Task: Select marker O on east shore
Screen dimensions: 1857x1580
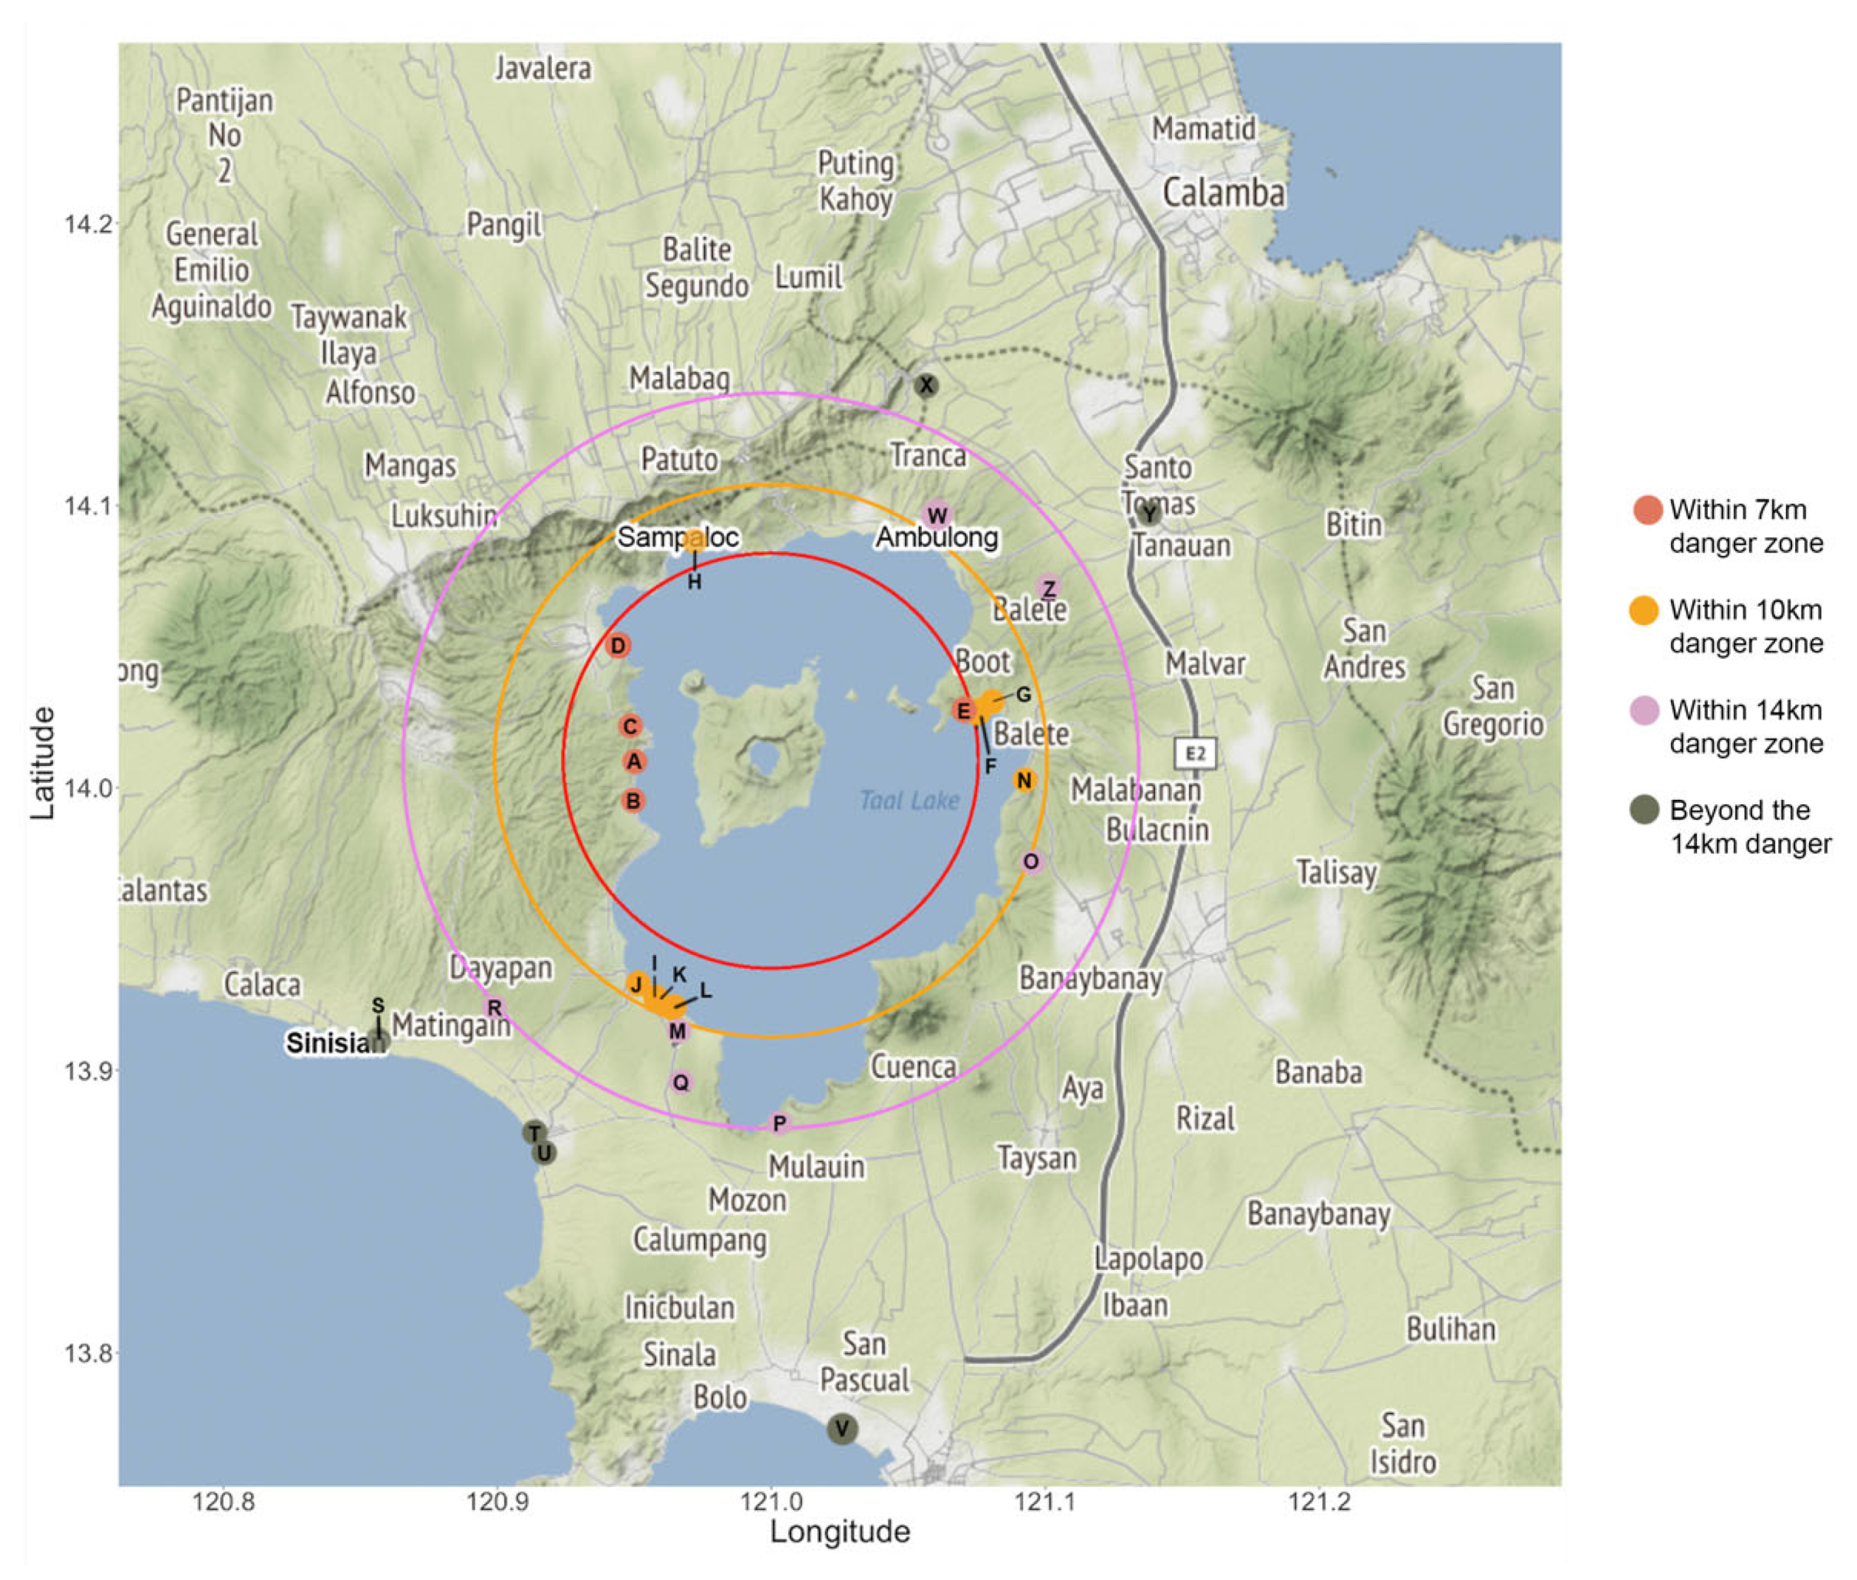Action: coord(1030,862)
